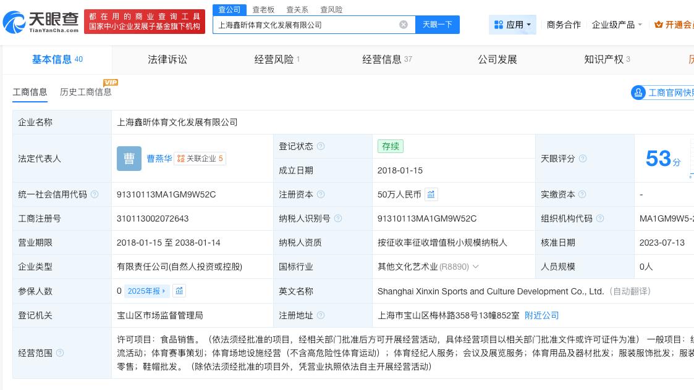Click the 工商官网快照 snapshot icon
This screenshot has width=694, height=390.
(638, 92)
